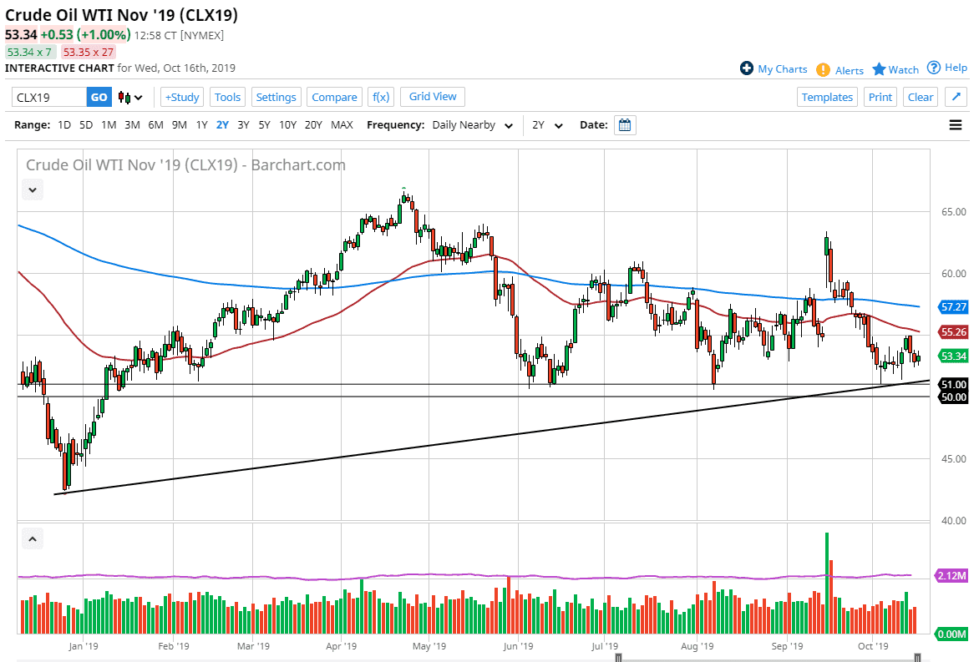This screenshot has width=979, height=662.
Task: Expand the chart options chevron inside chart
Action: [32, 190]
